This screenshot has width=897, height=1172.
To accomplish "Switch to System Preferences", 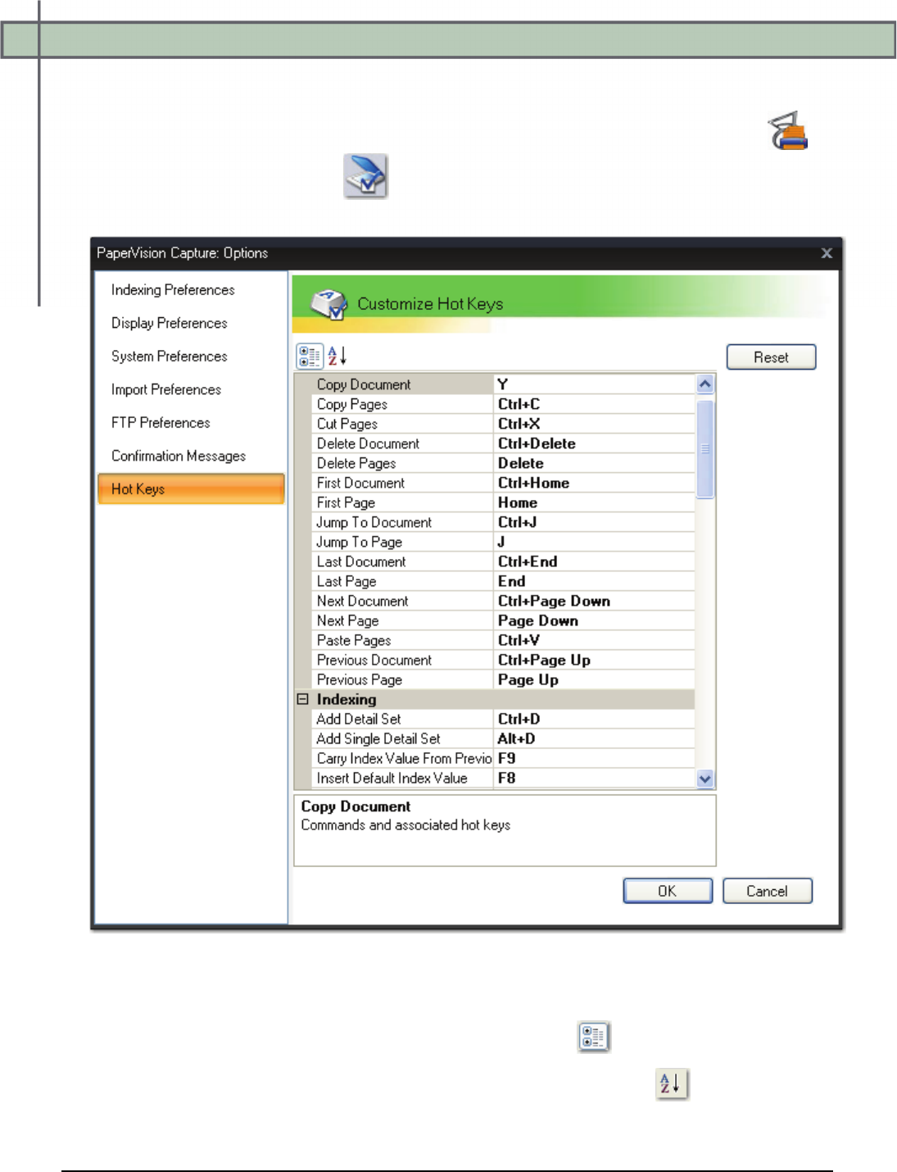I will point(170,357).
